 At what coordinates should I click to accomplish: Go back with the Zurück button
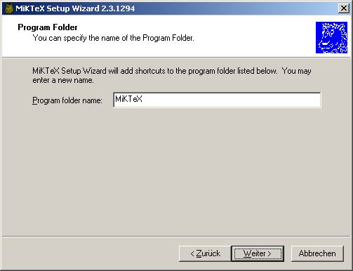point(205,253)
